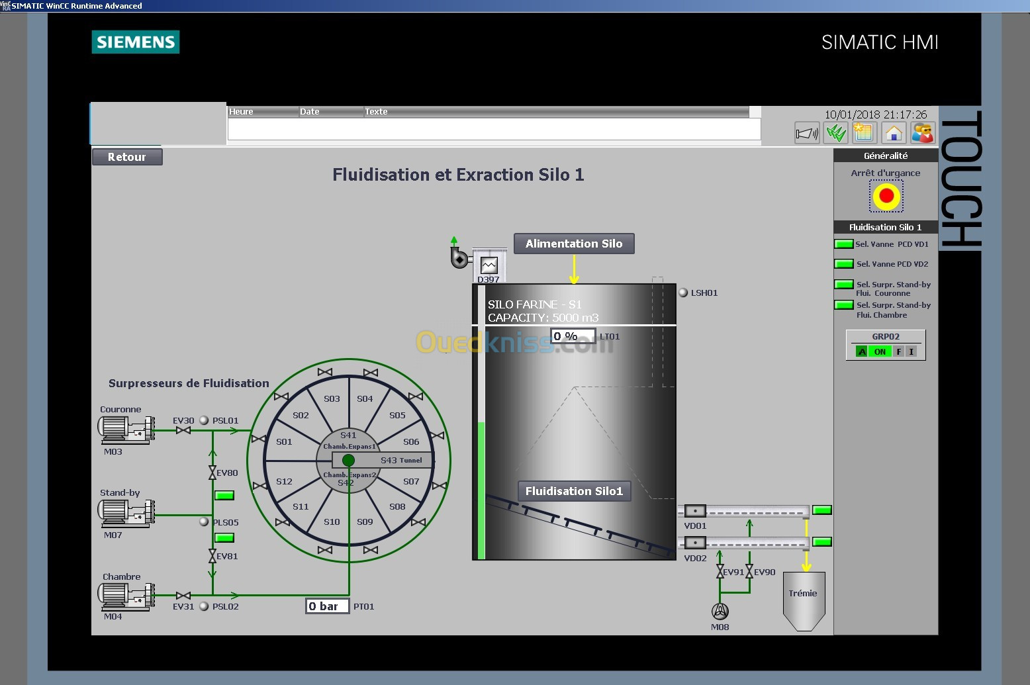Toggle Stand-by Flui. Couronne selector

coord(844,285)
